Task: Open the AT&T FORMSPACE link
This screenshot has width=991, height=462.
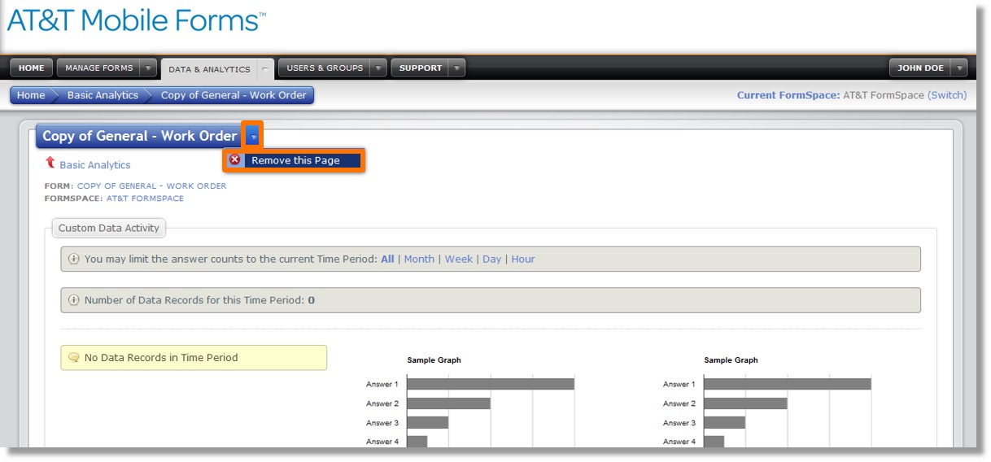Action: 145,198
